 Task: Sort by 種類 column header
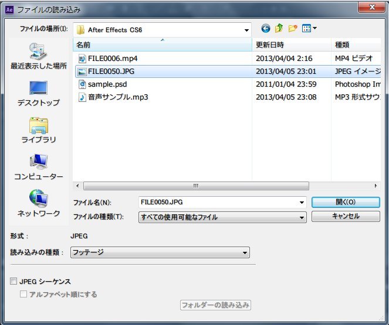(356, 45)
